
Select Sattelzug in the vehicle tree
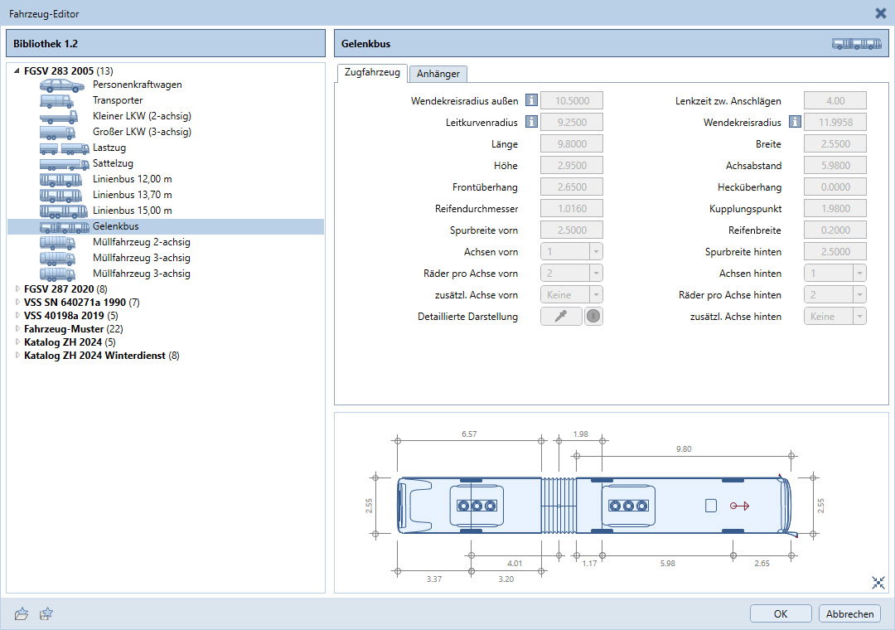pos(113,163)
